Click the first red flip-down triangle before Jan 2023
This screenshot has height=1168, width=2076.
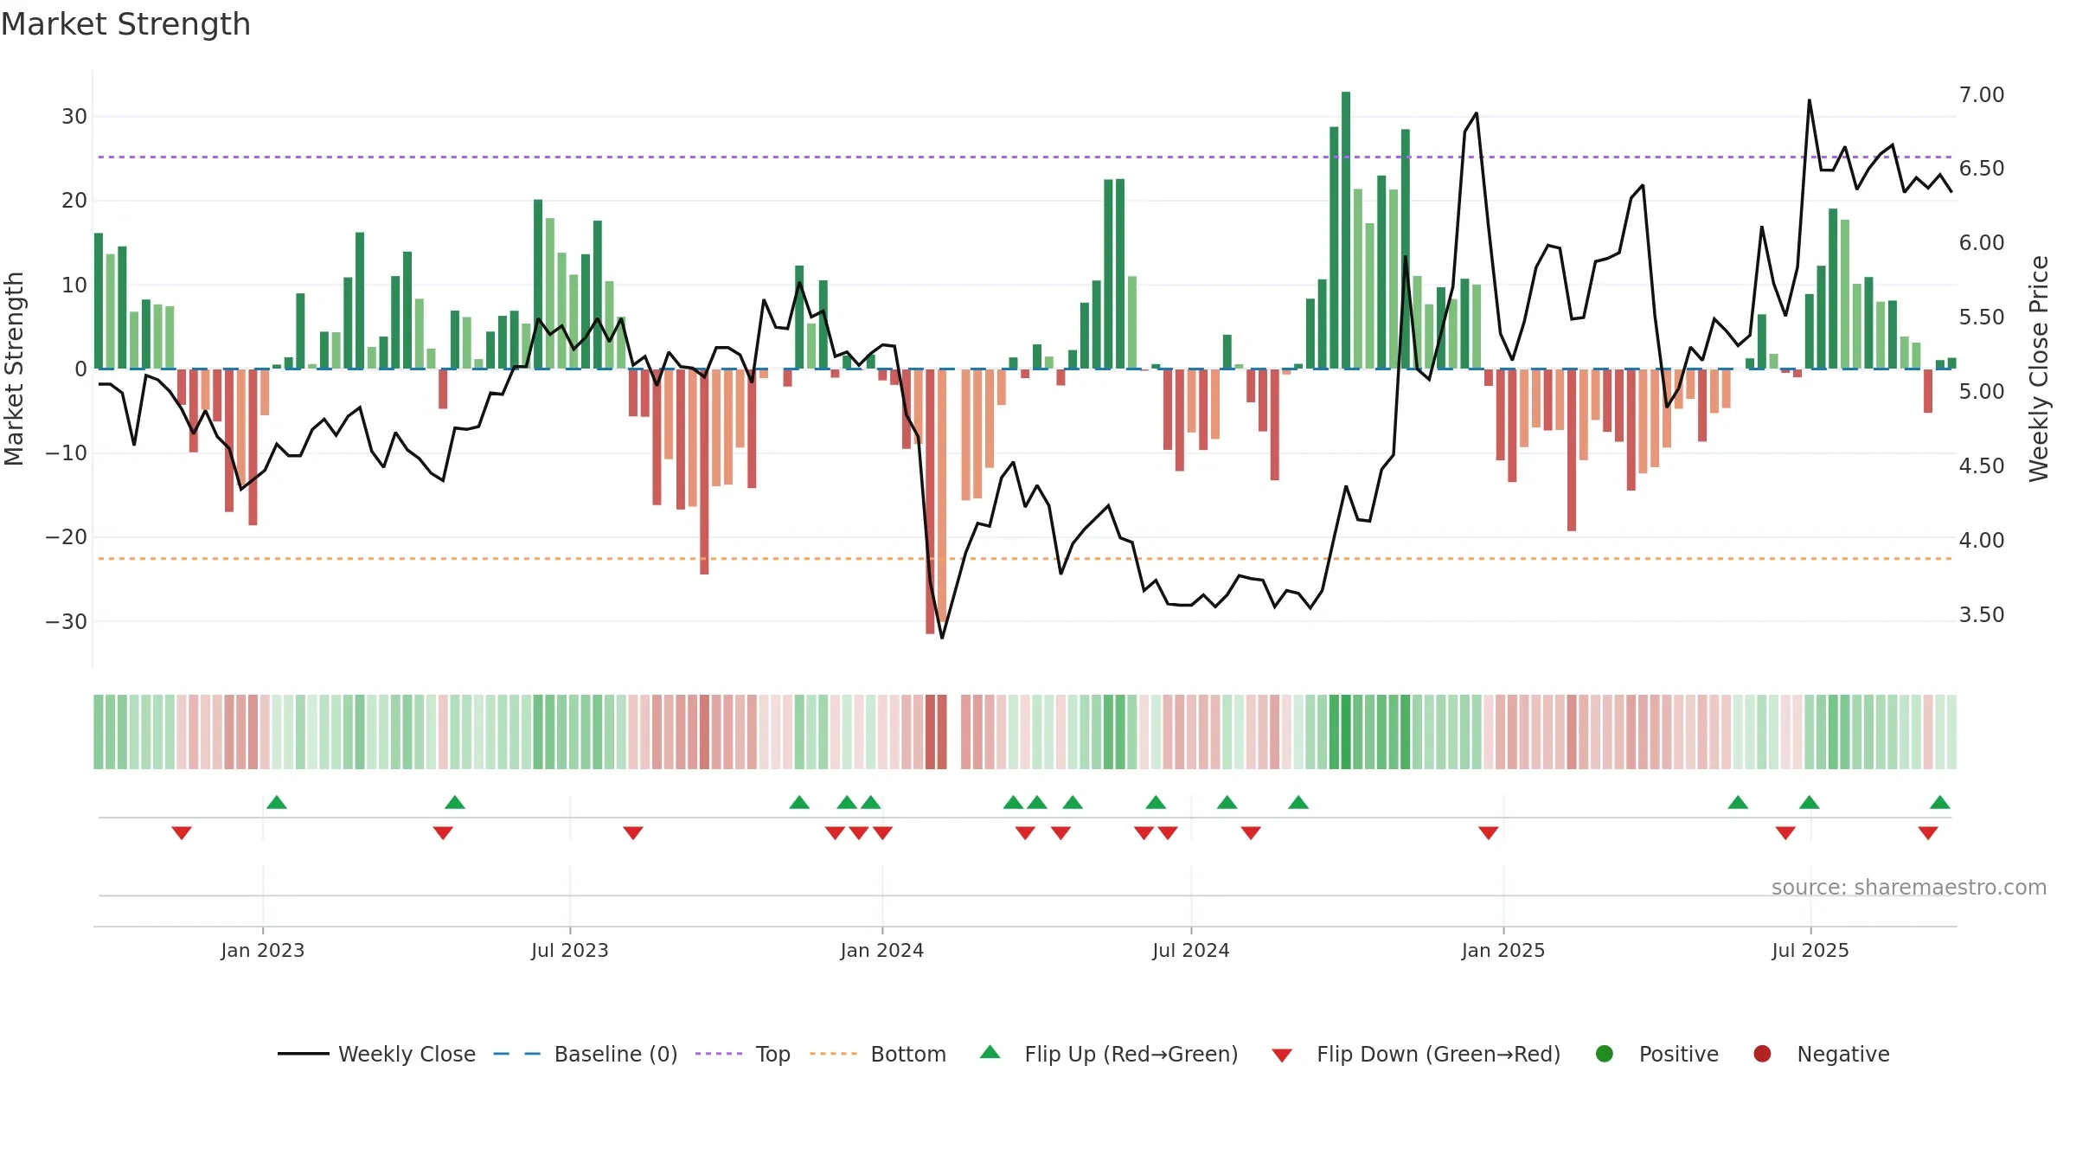[182, 832]
